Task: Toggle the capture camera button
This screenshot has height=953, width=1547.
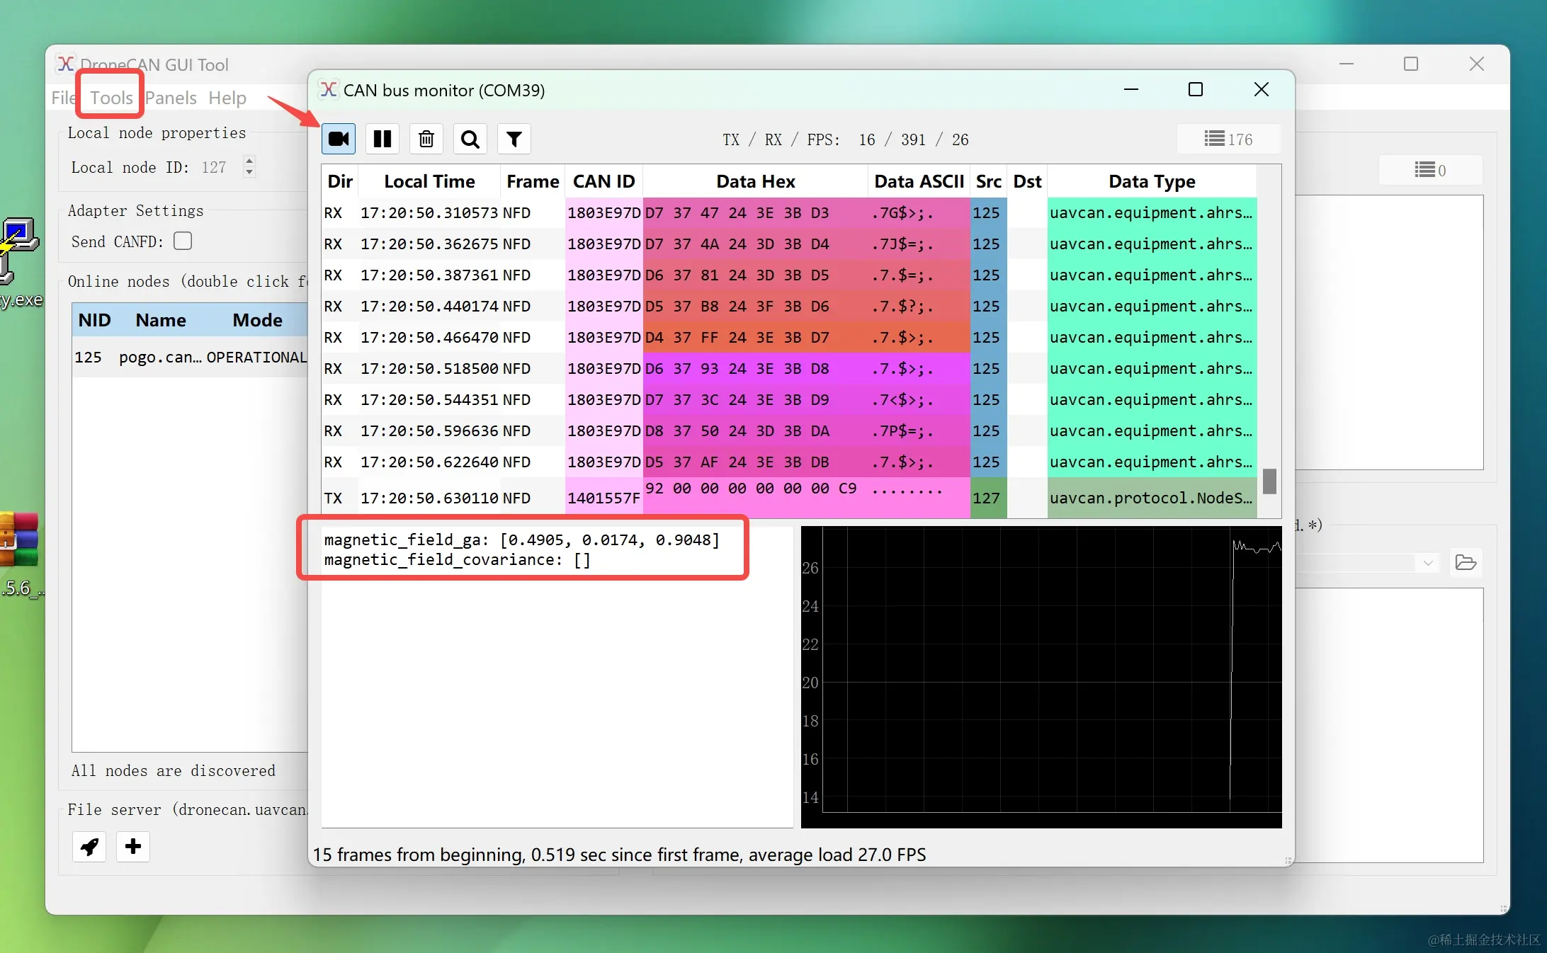Action: click(x=339, y=139)
